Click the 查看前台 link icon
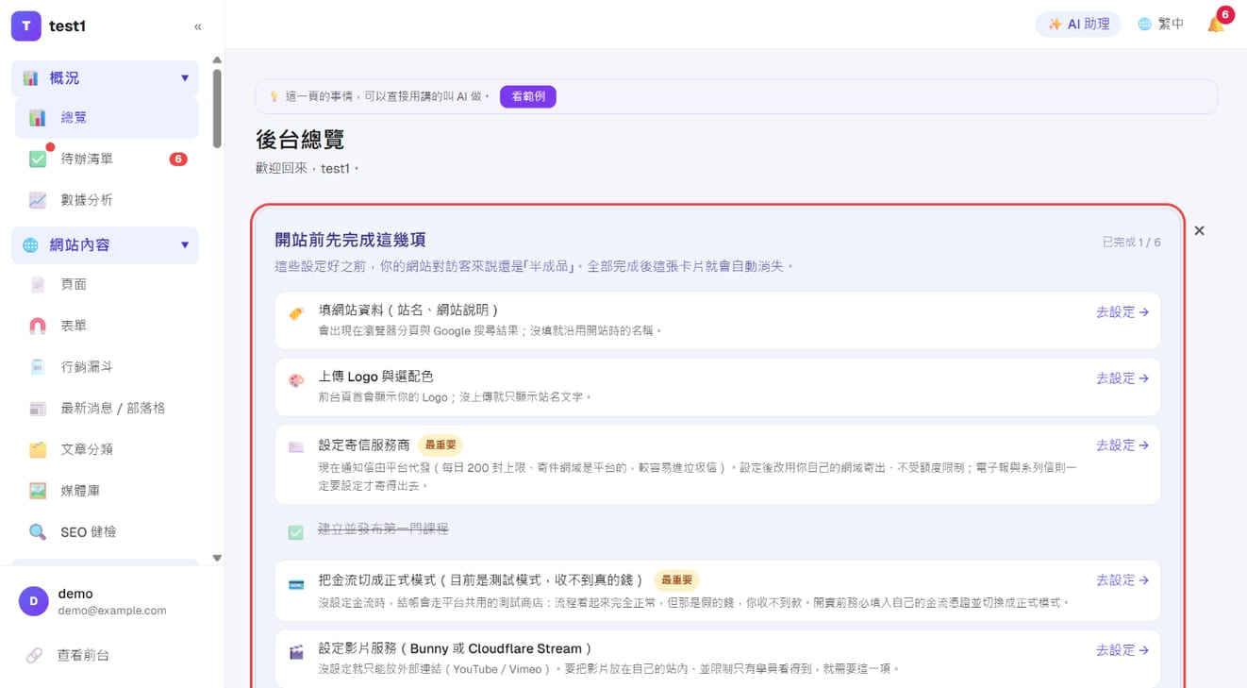The height and width of the screenshot is (688, 1247). (x=34, y=655)
